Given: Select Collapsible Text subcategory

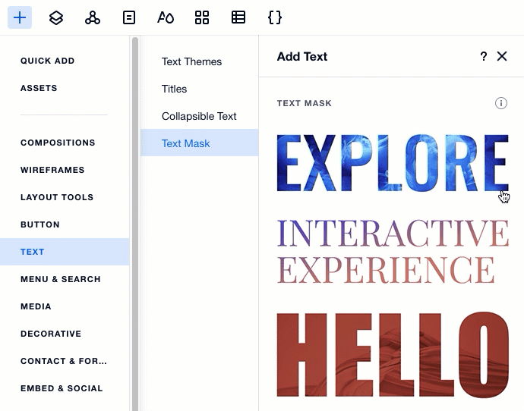Looking at the screenshot, I should coord(199,116).
